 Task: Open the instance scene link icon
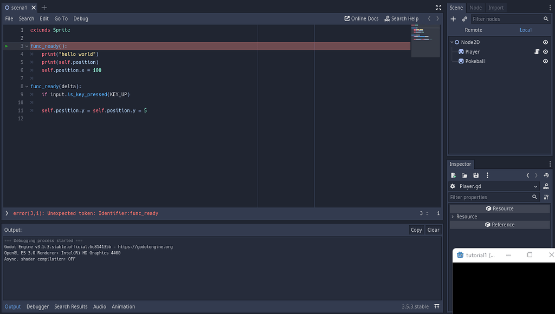464,18
